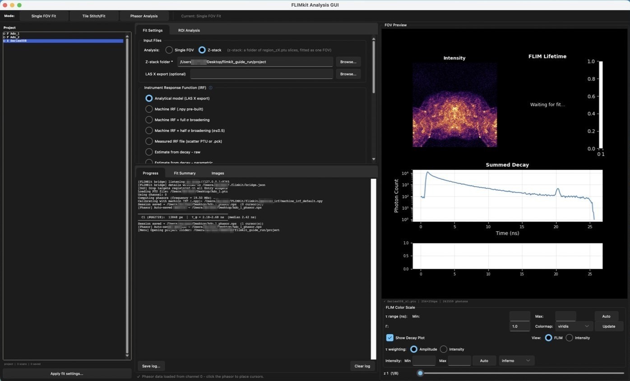Click the z-slice slider handle

(420, 373)
